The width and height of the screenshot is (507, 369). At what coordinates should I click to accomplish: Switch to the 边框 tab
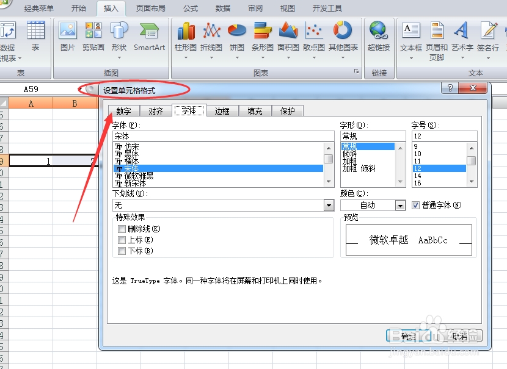[222, 111]
